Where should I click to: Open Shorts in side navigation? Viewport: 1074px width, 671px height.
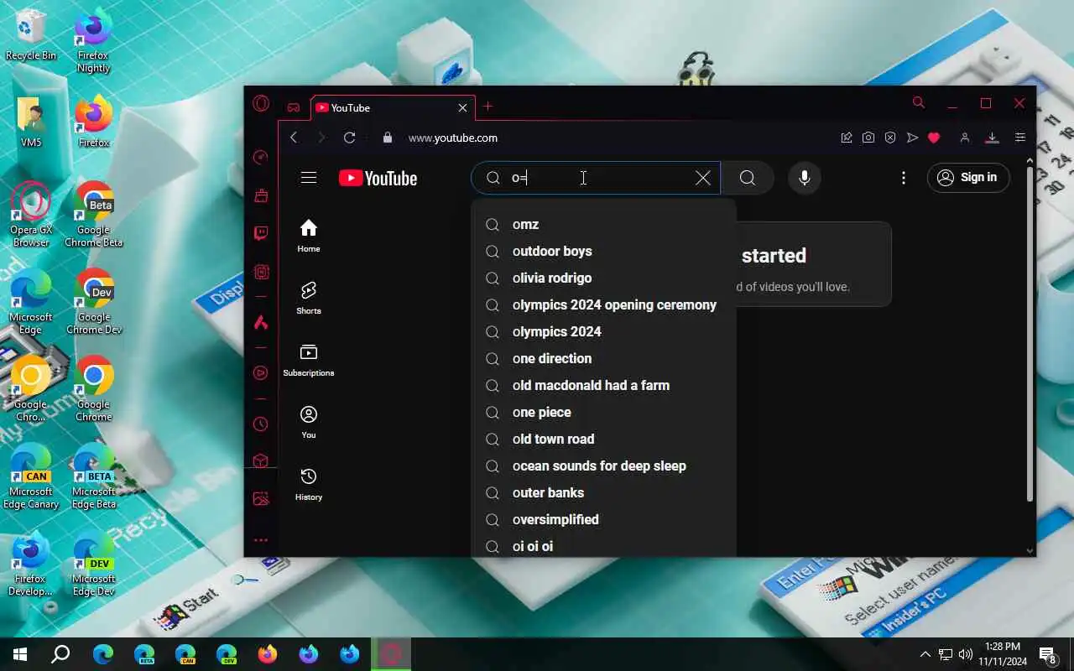(309, 298)
